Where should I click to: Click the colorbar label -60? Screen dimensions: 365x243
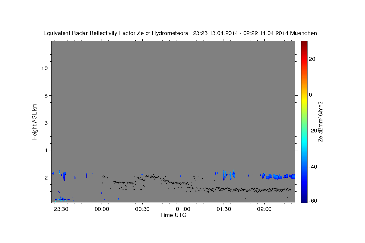[313, 201]
